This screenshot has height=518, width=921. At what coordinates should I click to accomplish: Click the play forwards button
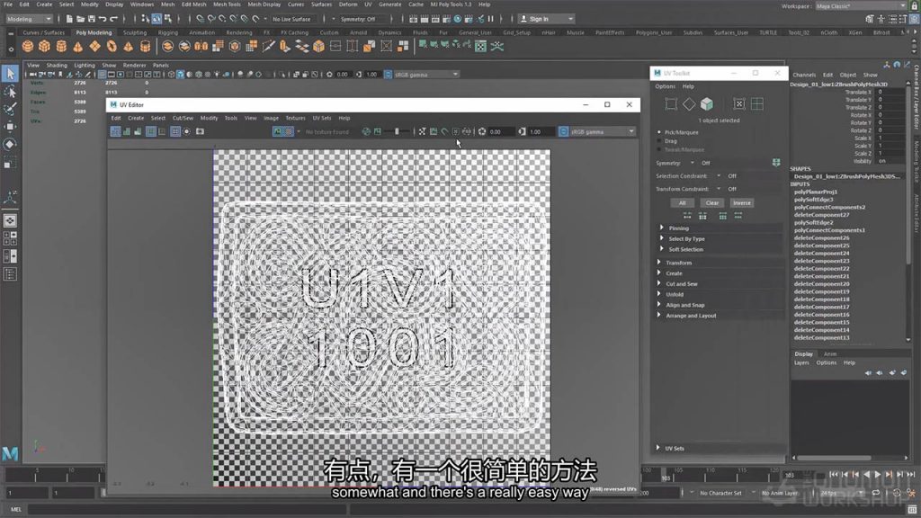click(x=878, y=474)
